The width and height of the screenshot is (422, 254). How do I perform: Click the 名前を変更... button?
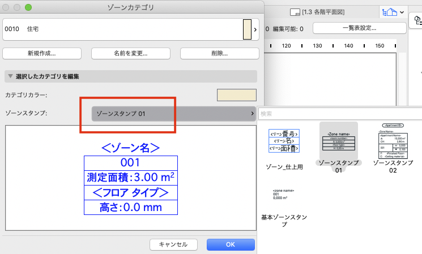coord(130,53)
